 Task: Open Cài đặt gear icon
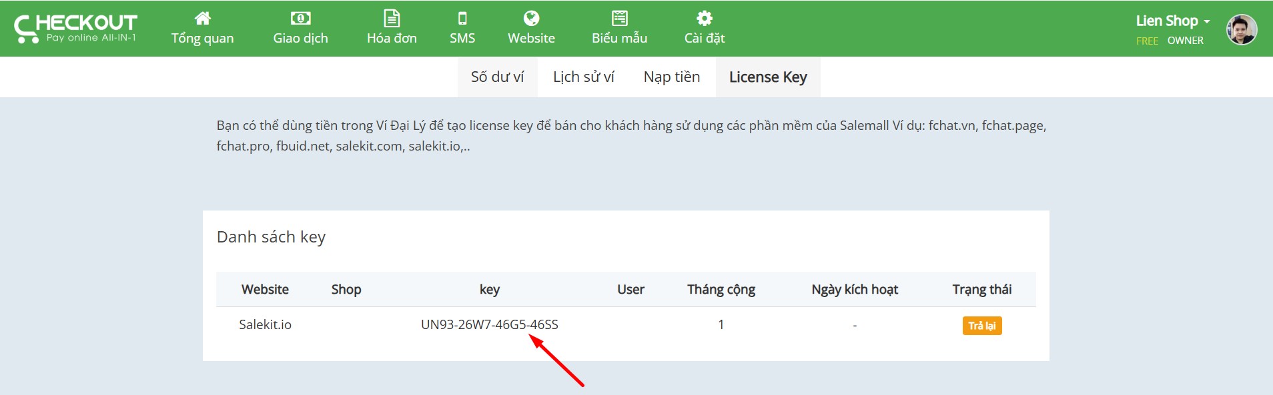coord(704,18)
